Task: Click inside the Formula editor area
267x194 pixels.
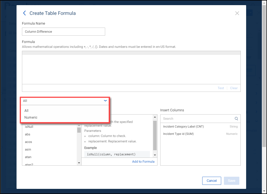Action: click(x=131, y=69)
